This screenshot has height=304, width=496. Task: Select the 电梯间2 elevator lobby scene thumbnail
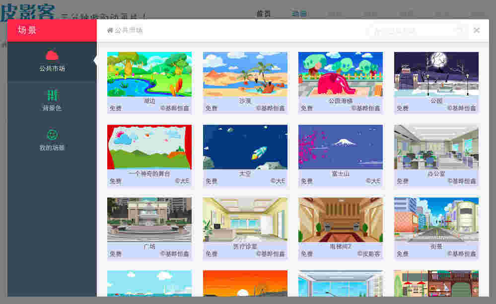coord(341,220)
